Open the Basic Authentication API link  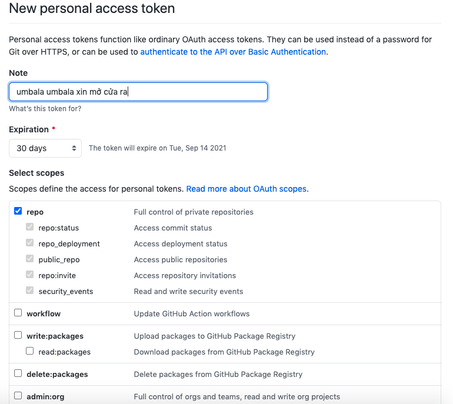(233, 52)
